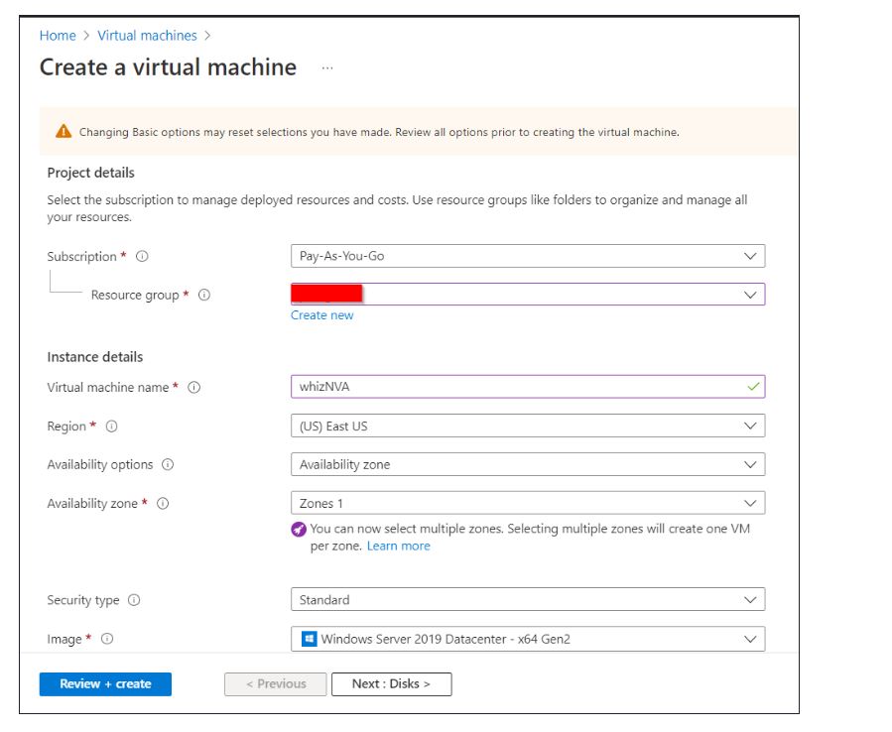Click the Virtual machines breadcrumb link
The width and height of the screenshot is (892, 732).
[x=147, y=36]
